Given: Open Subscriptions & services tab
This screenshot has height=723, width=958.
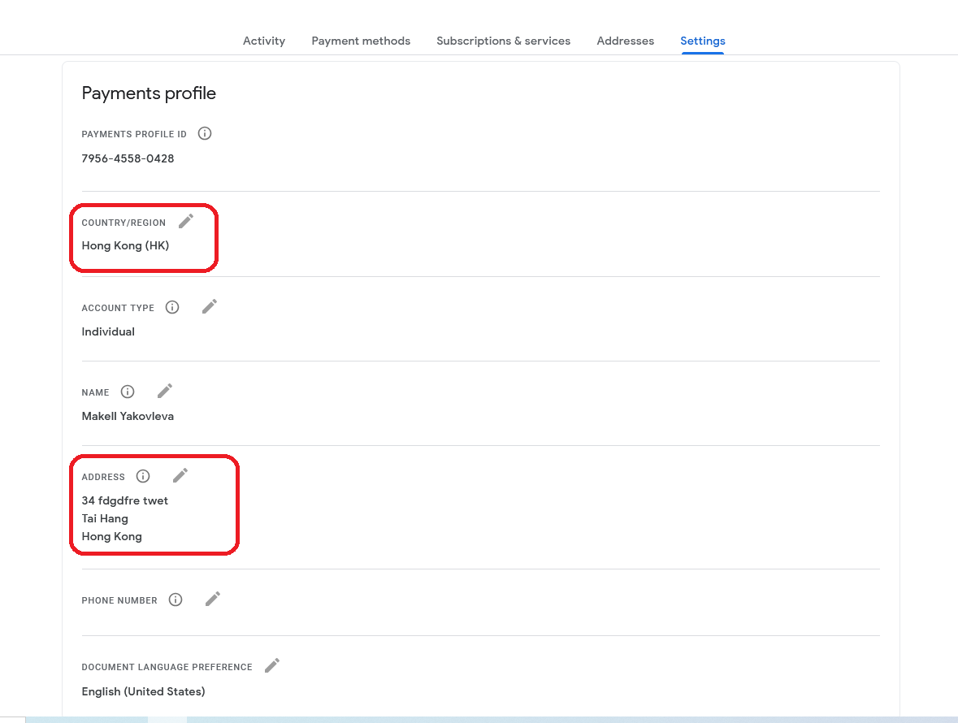Looking at the screenshot, I should [504, 41].
